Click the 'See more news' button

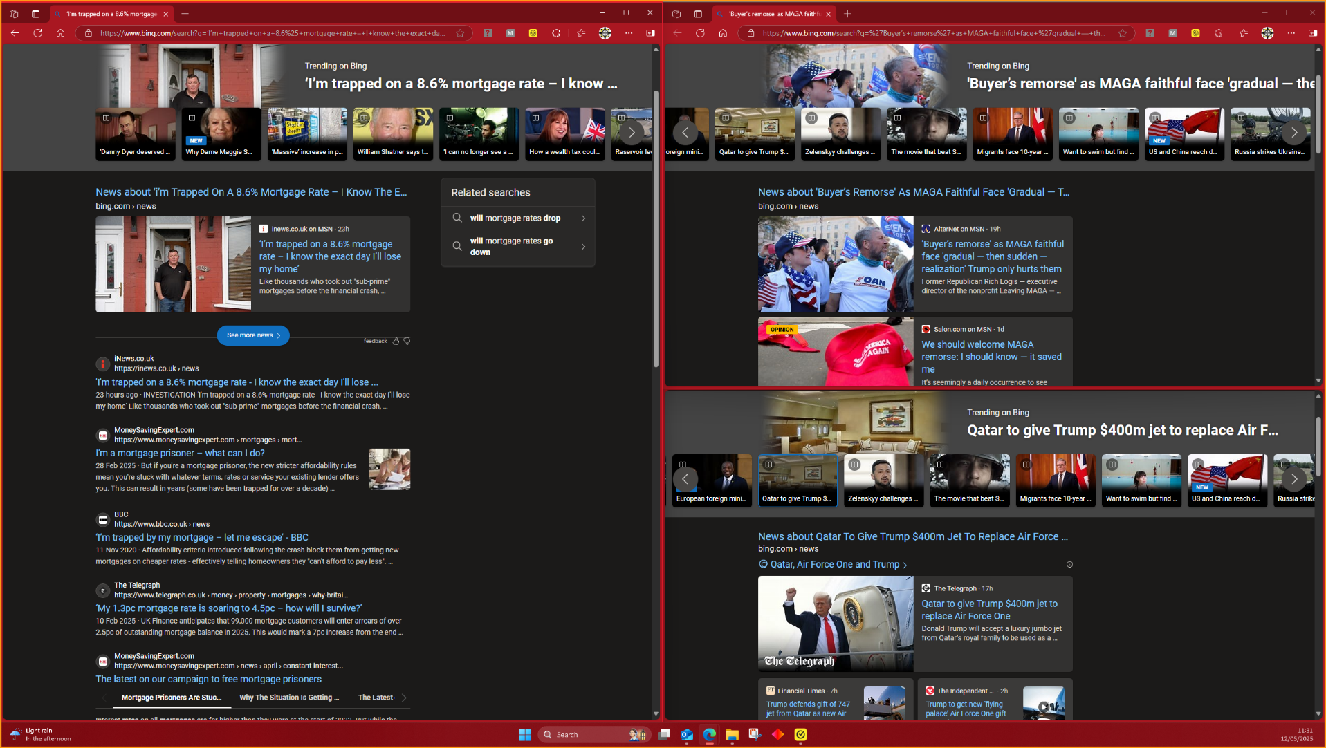[253, 335]
